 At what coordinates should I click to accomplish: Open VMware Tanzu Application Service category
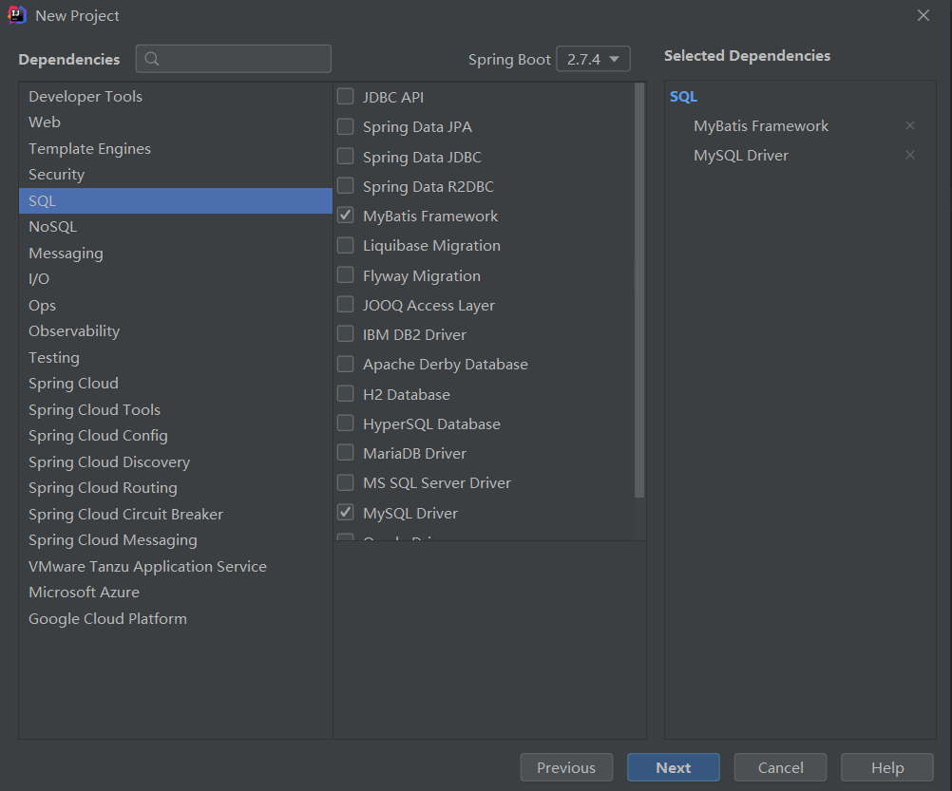point(176,566)
